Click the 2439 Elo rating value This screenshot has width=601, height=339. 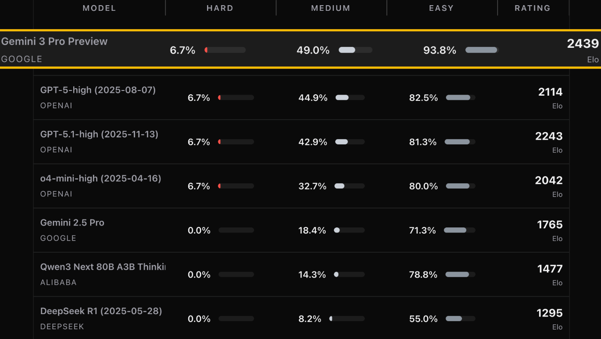coord(583,44)
